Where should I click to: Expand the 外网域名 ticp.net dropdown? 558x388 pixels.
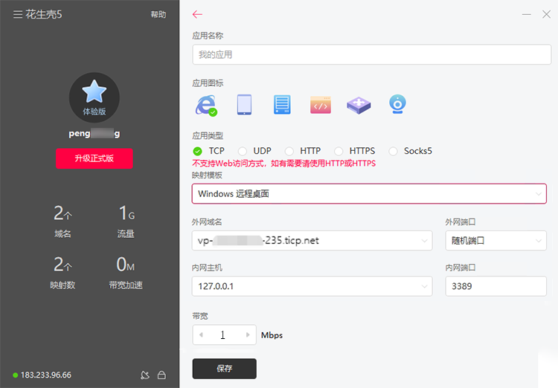pos(312,241)
